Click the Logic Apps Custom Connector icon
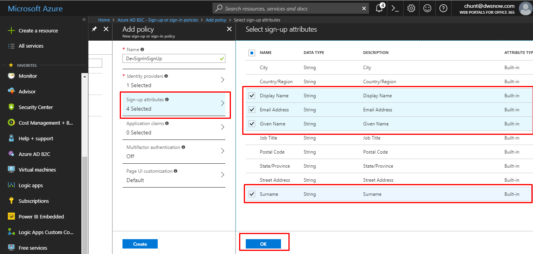This screenshot has width=533, height=254. coord(11,232)
